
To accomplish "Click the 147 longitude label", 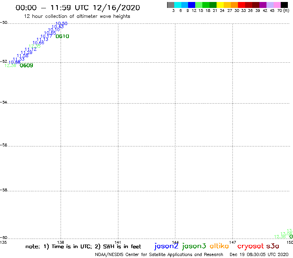I will [x=233, y=242].
